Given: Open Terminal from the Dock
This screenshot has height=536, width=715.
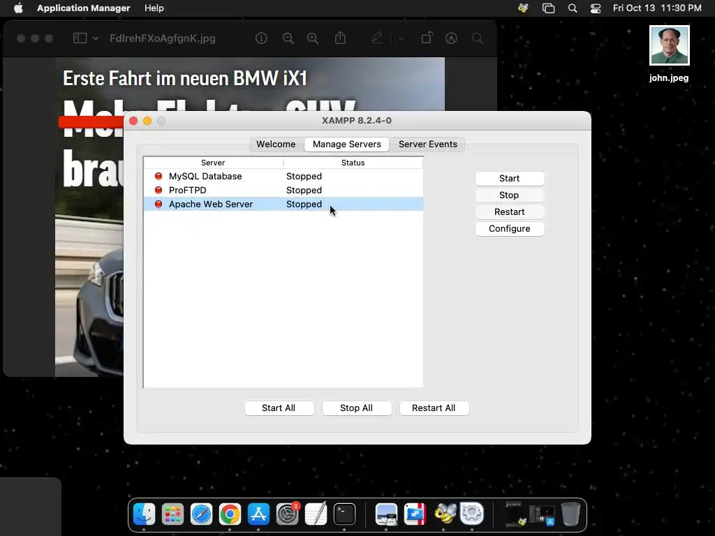Looking at the screenshot, I should [344, 514].
